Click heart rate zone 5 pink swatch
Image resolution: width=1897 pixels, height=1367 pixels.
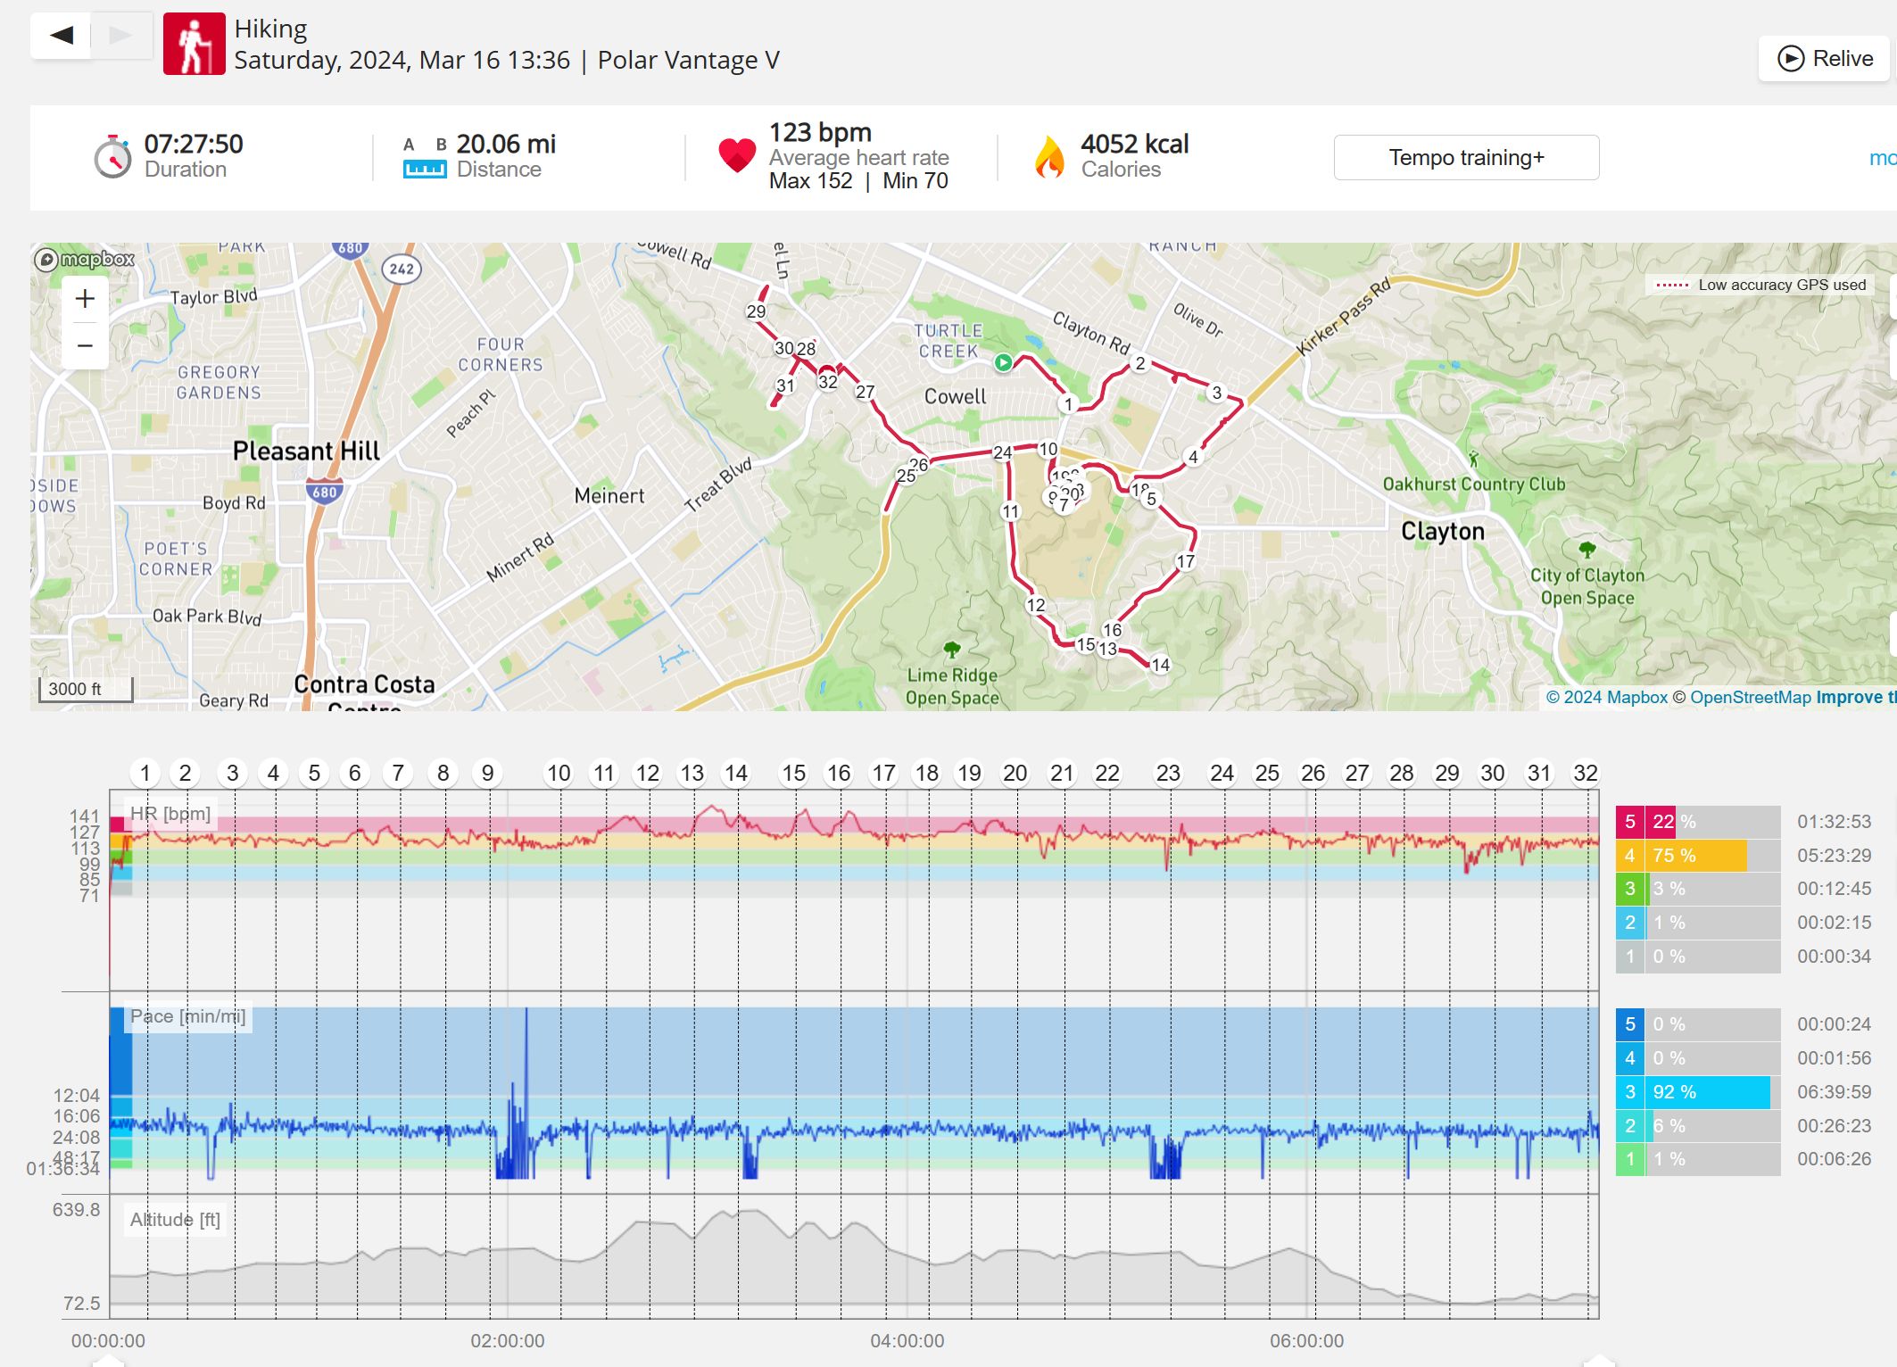(1629, 822)
